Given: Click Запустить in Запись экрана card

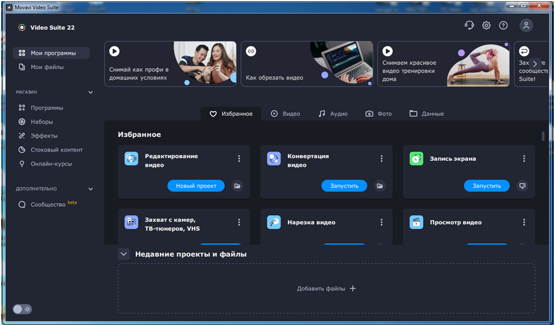Looking at the screenshot, I should click(487, 186).
